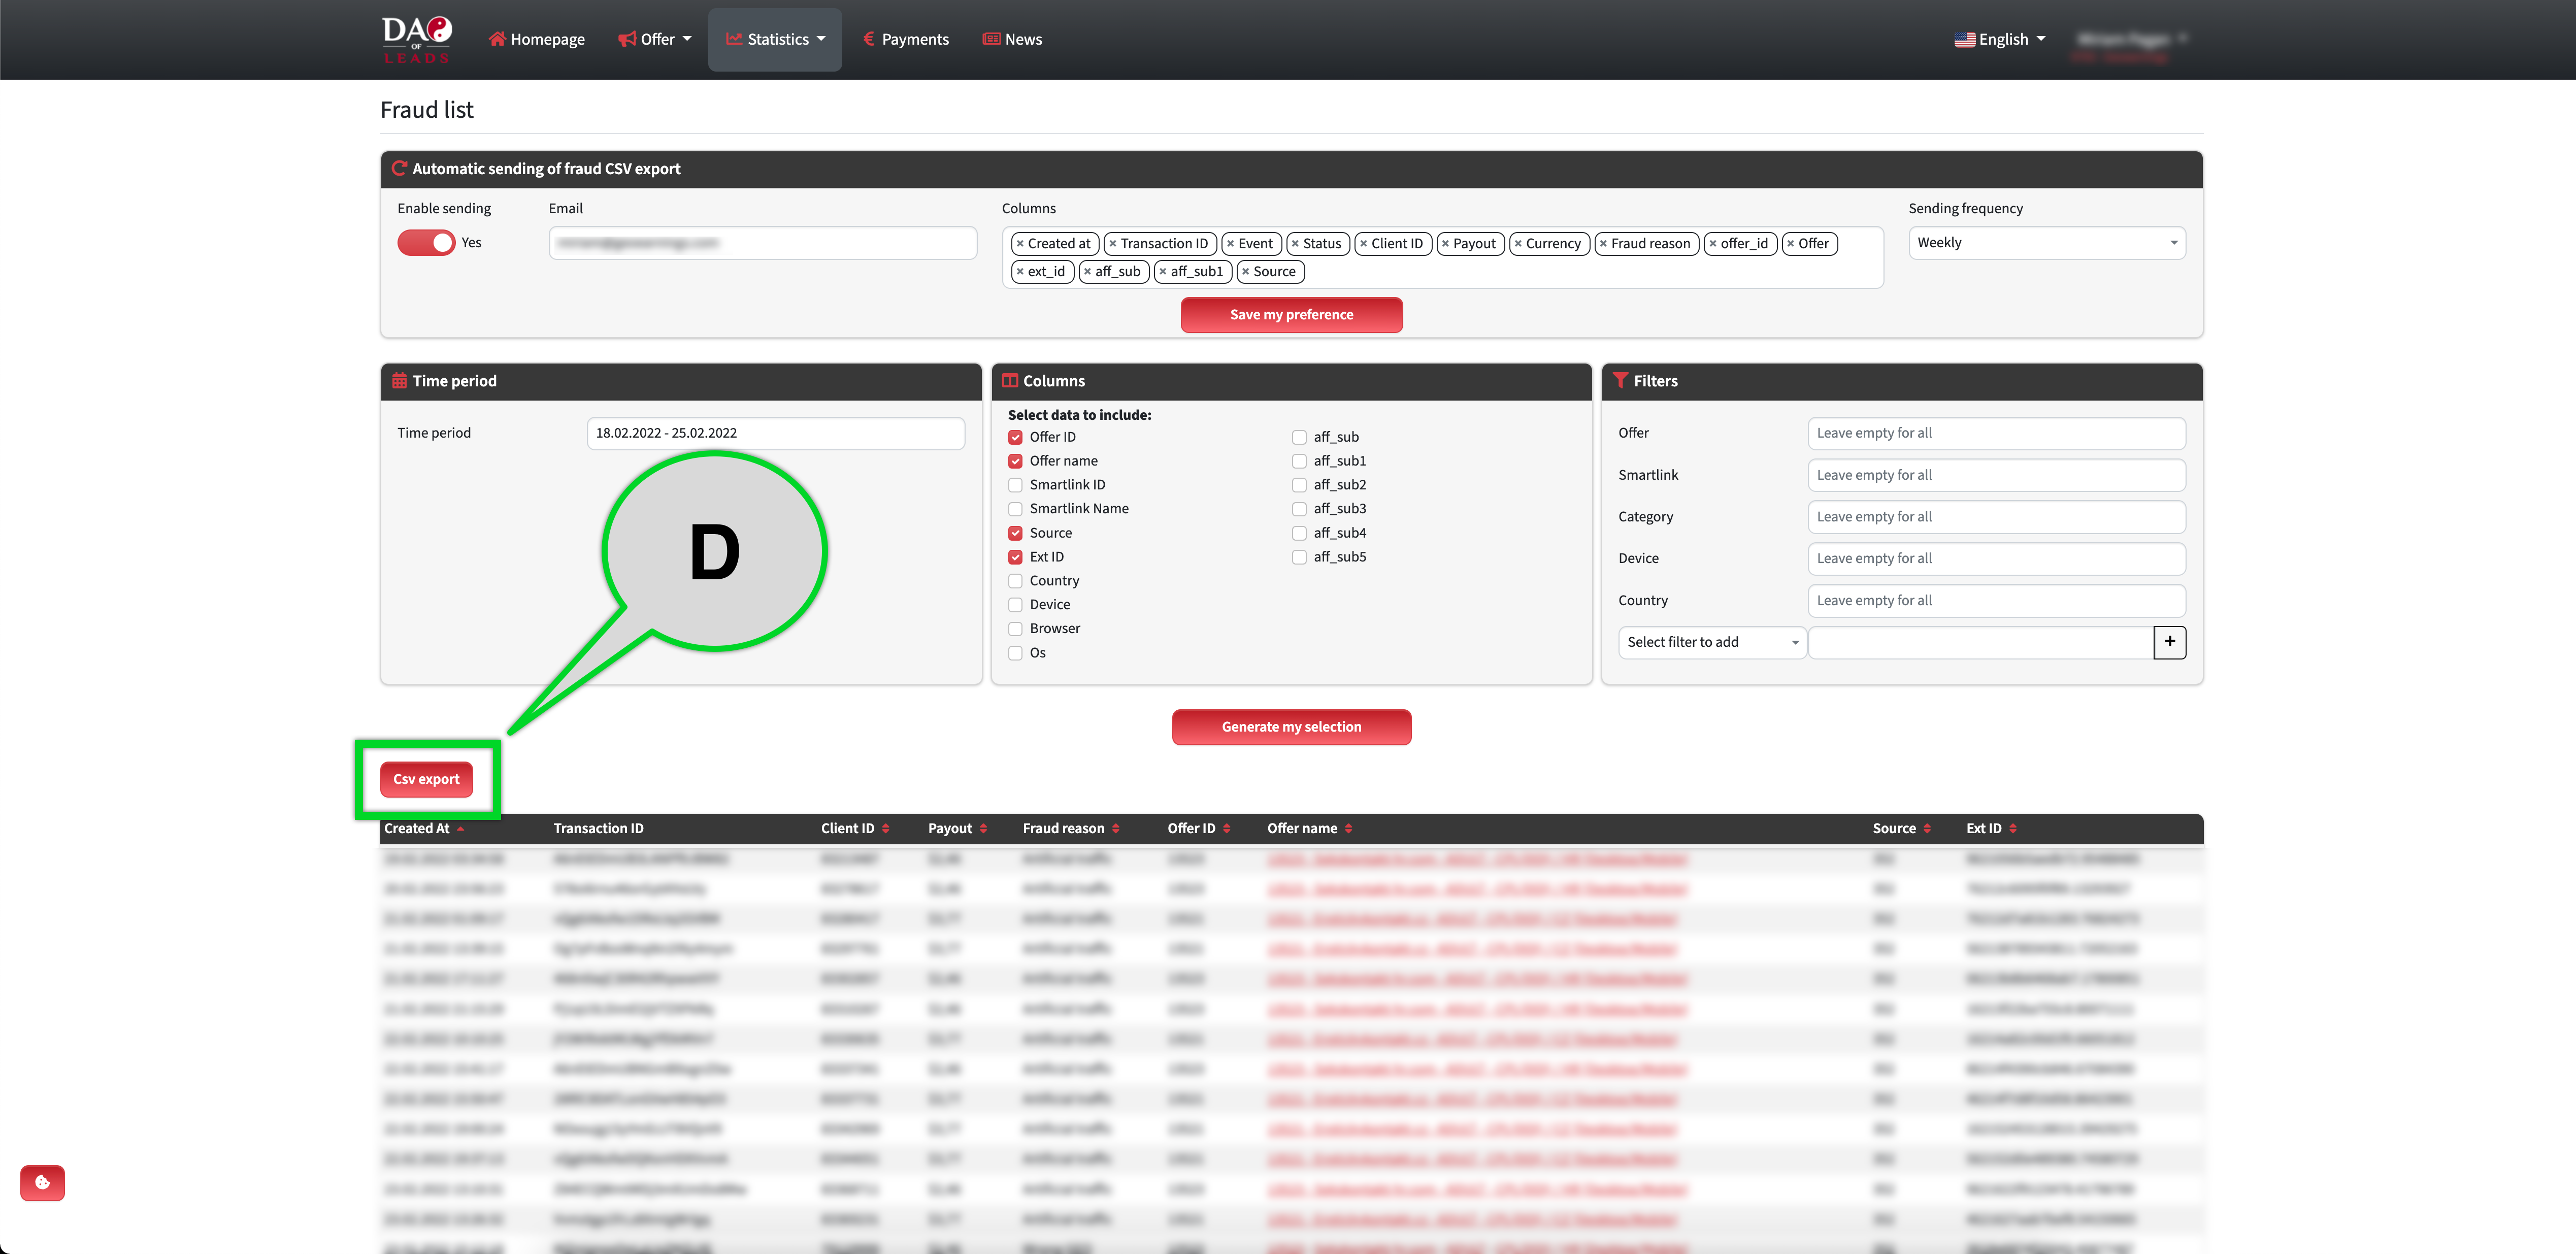
Task: Uncheck the Source checkbox
Action: [x=1015, y=533]
